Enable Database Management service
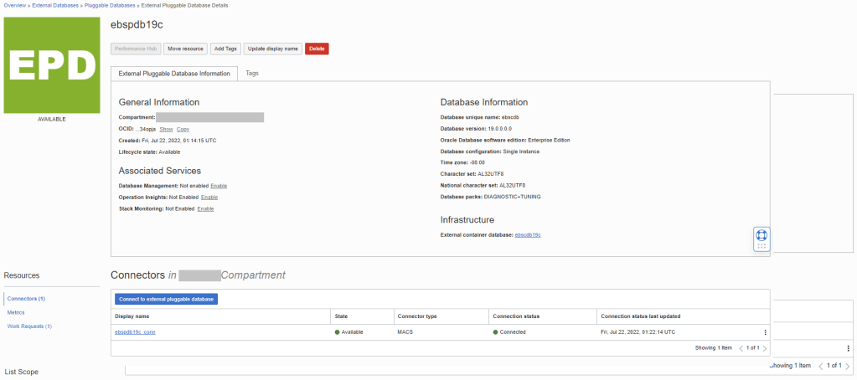This screenshot has width=857, height=380. coord(218,185)
